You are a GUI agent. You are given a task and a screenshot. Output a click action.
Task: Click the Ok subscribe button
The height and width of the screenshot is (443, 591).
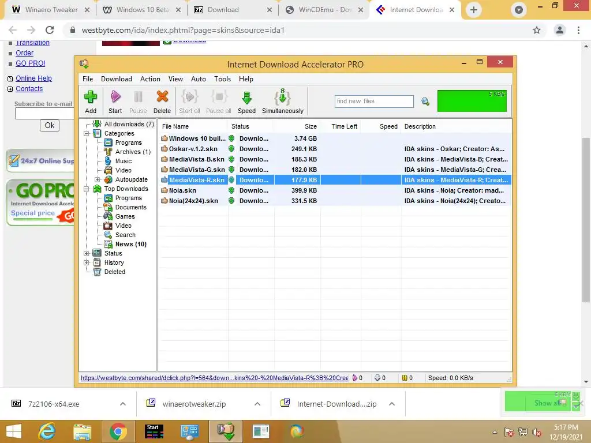coord(50,125)
